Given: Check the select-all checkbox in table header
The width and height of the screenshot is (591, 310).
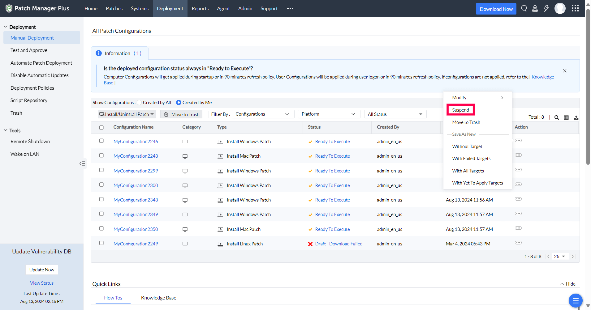Looking at the screenshot, I should (101, 127).
